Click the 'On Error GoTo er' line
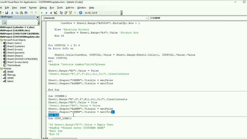This screenshot has width=247, height=139. [x=61, y=49]
